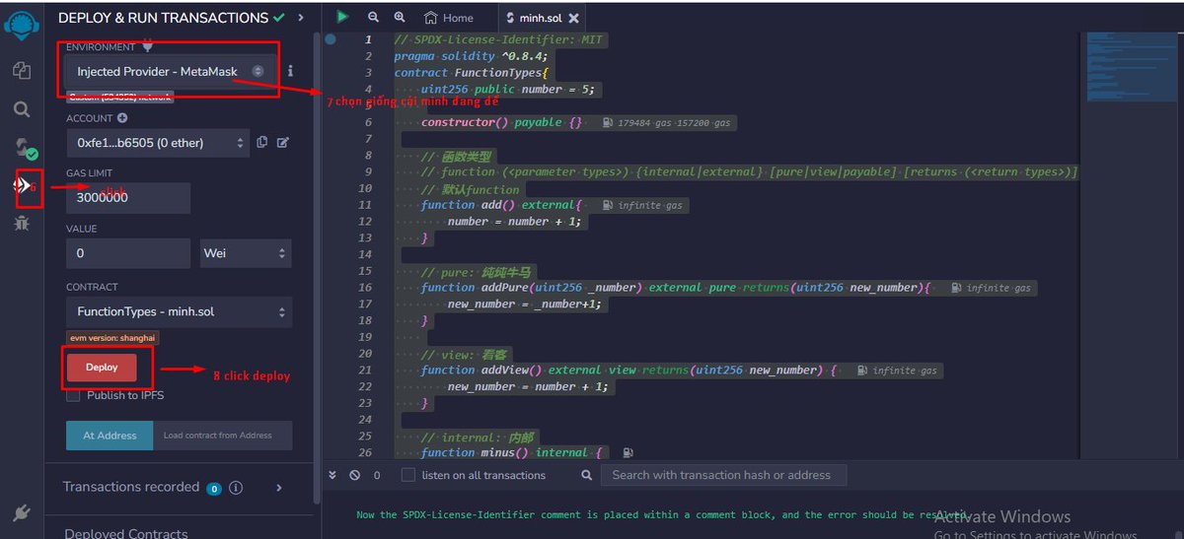Collapse the terminal with double-chevron icon
1184x539 pixels.
click(333, 475)
